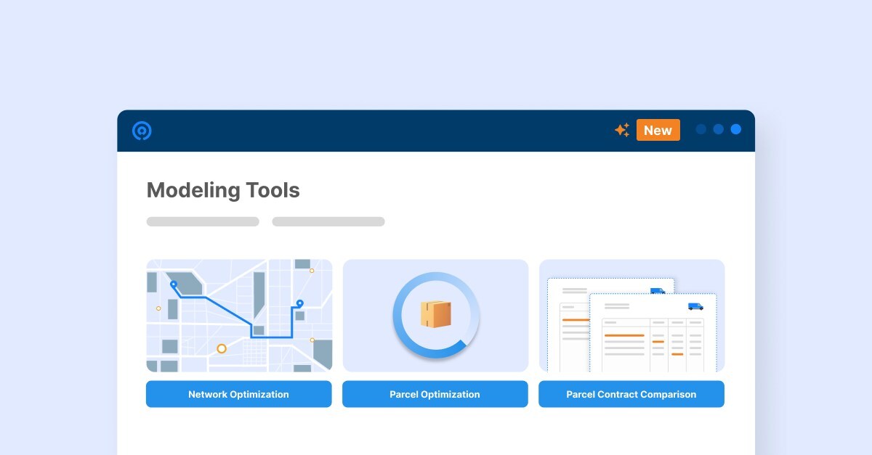Click the darkest dot beside New badge
Screen dimensions: 872x455
(x=701, y=129)
